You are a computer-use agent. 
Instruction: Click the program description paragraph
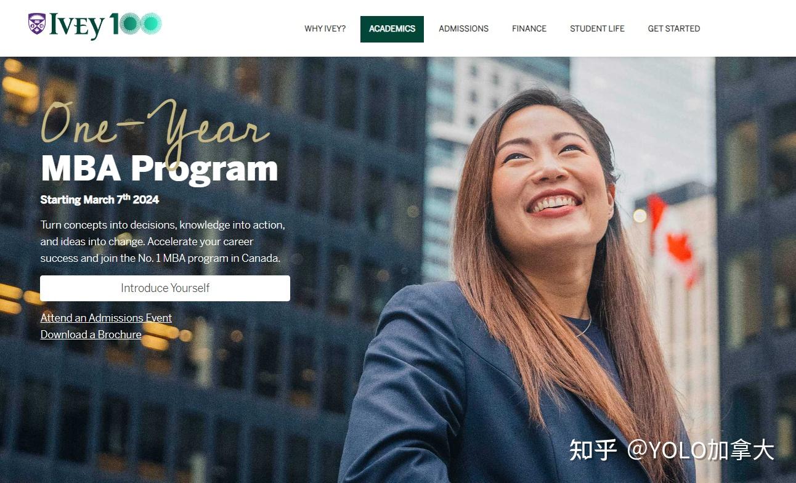[x=163, y=241]
